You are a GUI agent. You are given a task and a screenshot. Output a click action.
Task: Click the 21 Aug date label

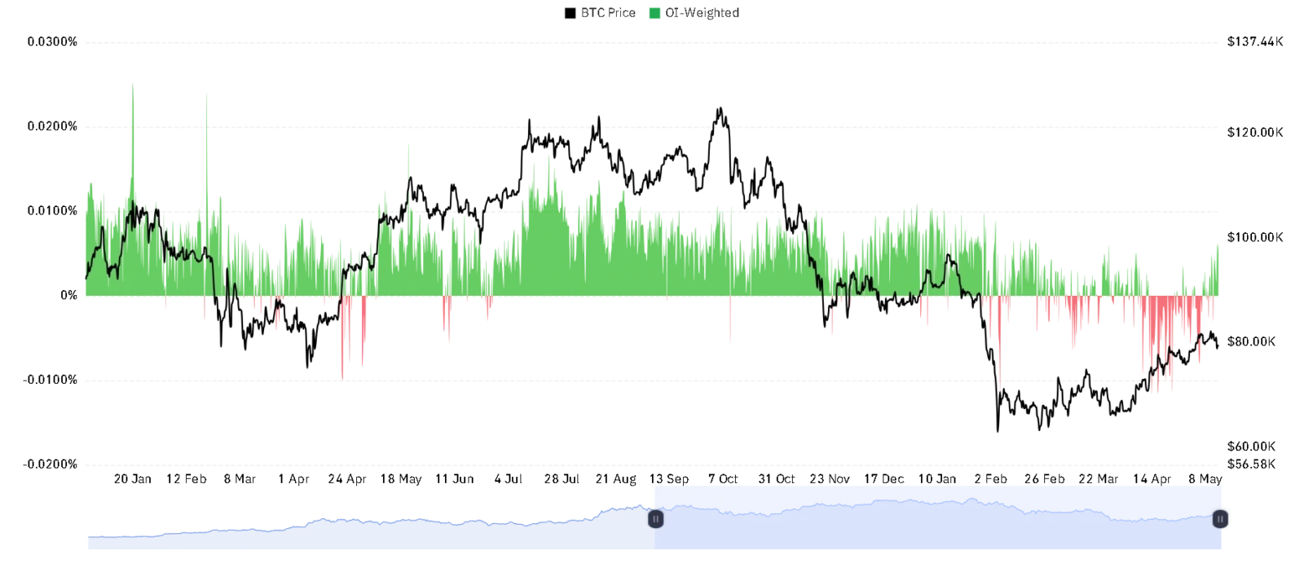click(x=616, y=479)
